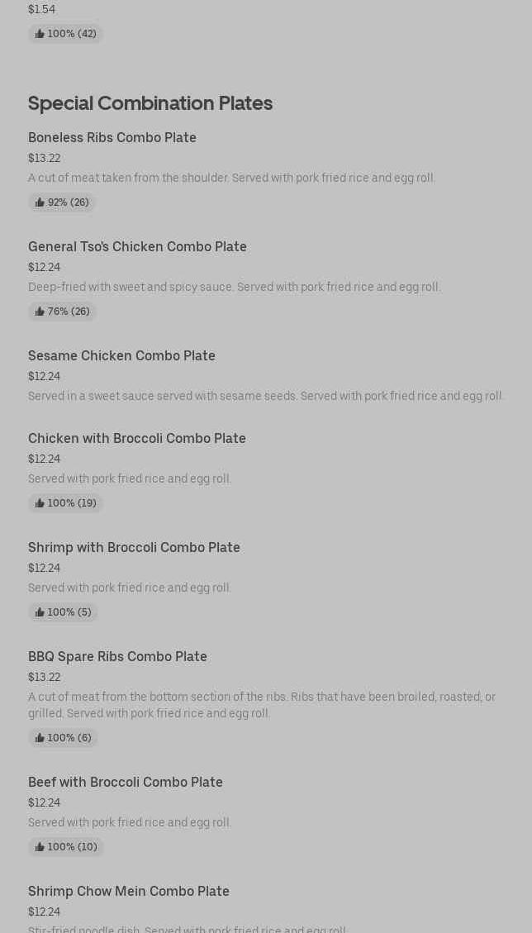Choose Shrimp Chow Mein Combo Plate
Screen dimensions: 532x933
click(x=129, y=891)
